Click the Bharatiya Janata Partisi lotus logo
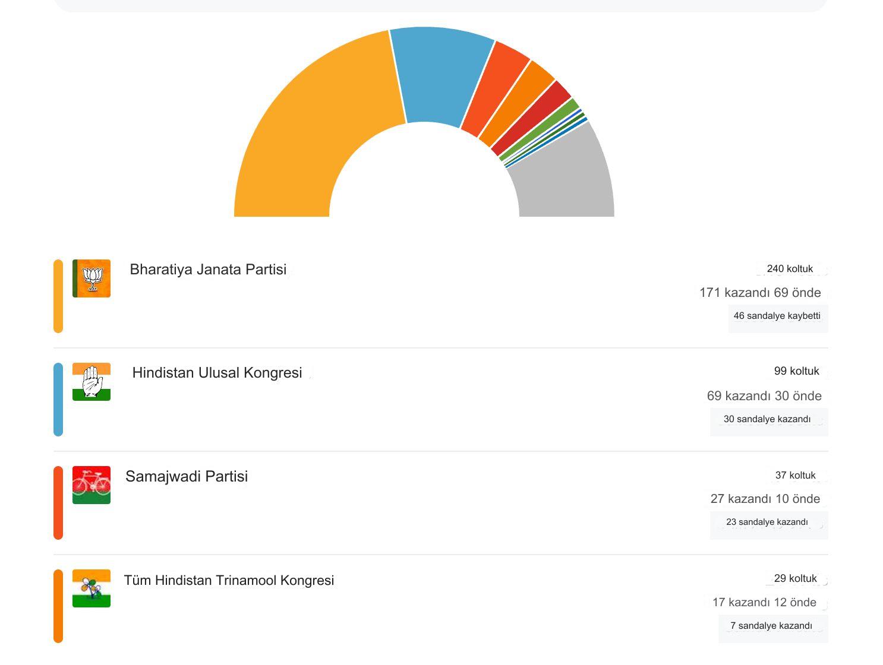This screenshot has width=883, height=665. click(x=92, y=278)
